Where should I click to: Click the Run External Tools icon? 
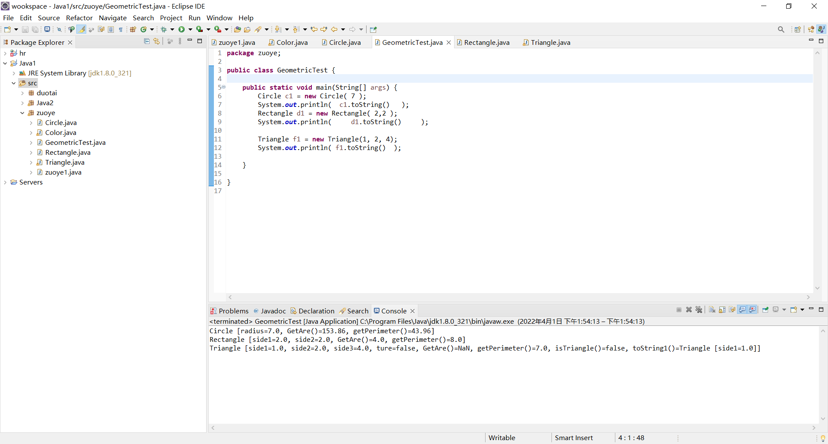pyautogui.click(x=218, y=29)
